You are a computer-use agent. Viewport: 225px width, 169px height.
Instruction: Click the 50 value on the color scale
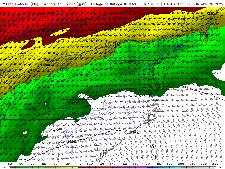10,164
